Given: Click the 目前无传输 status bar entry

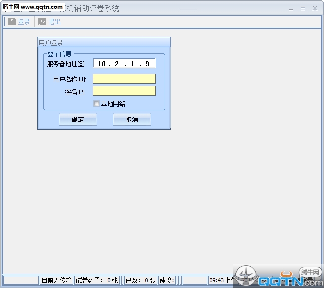Looking at the screenshot, I should click(x=56, y=280).
